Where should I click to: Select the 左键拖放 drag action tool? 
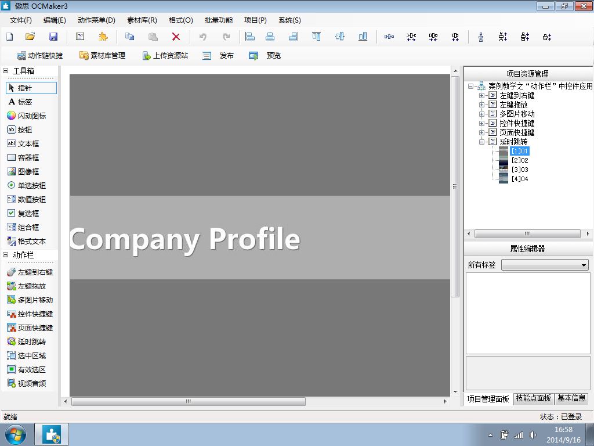click(x=27, y=286)
